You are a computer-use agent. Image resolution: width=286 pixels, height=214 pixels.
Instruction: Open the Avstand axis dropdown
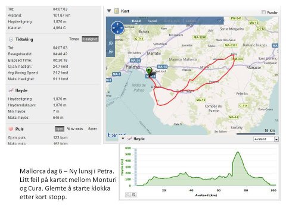pyautogui.click(x=276, y=139)
